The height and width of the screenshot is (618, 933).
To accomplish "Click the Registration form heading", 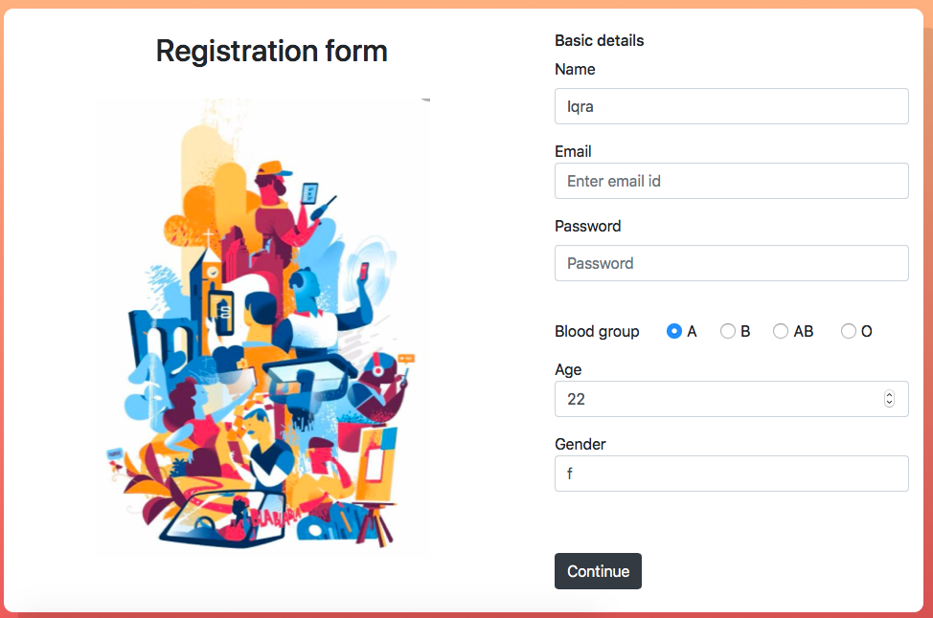I will [271, 51].
